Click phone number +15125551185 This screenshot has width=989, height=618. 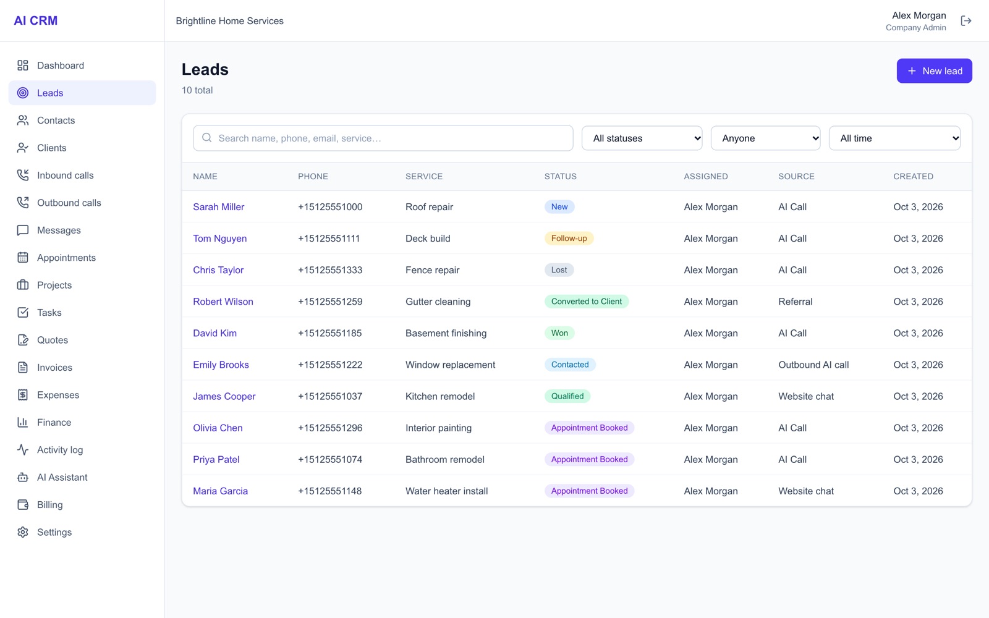329,333
